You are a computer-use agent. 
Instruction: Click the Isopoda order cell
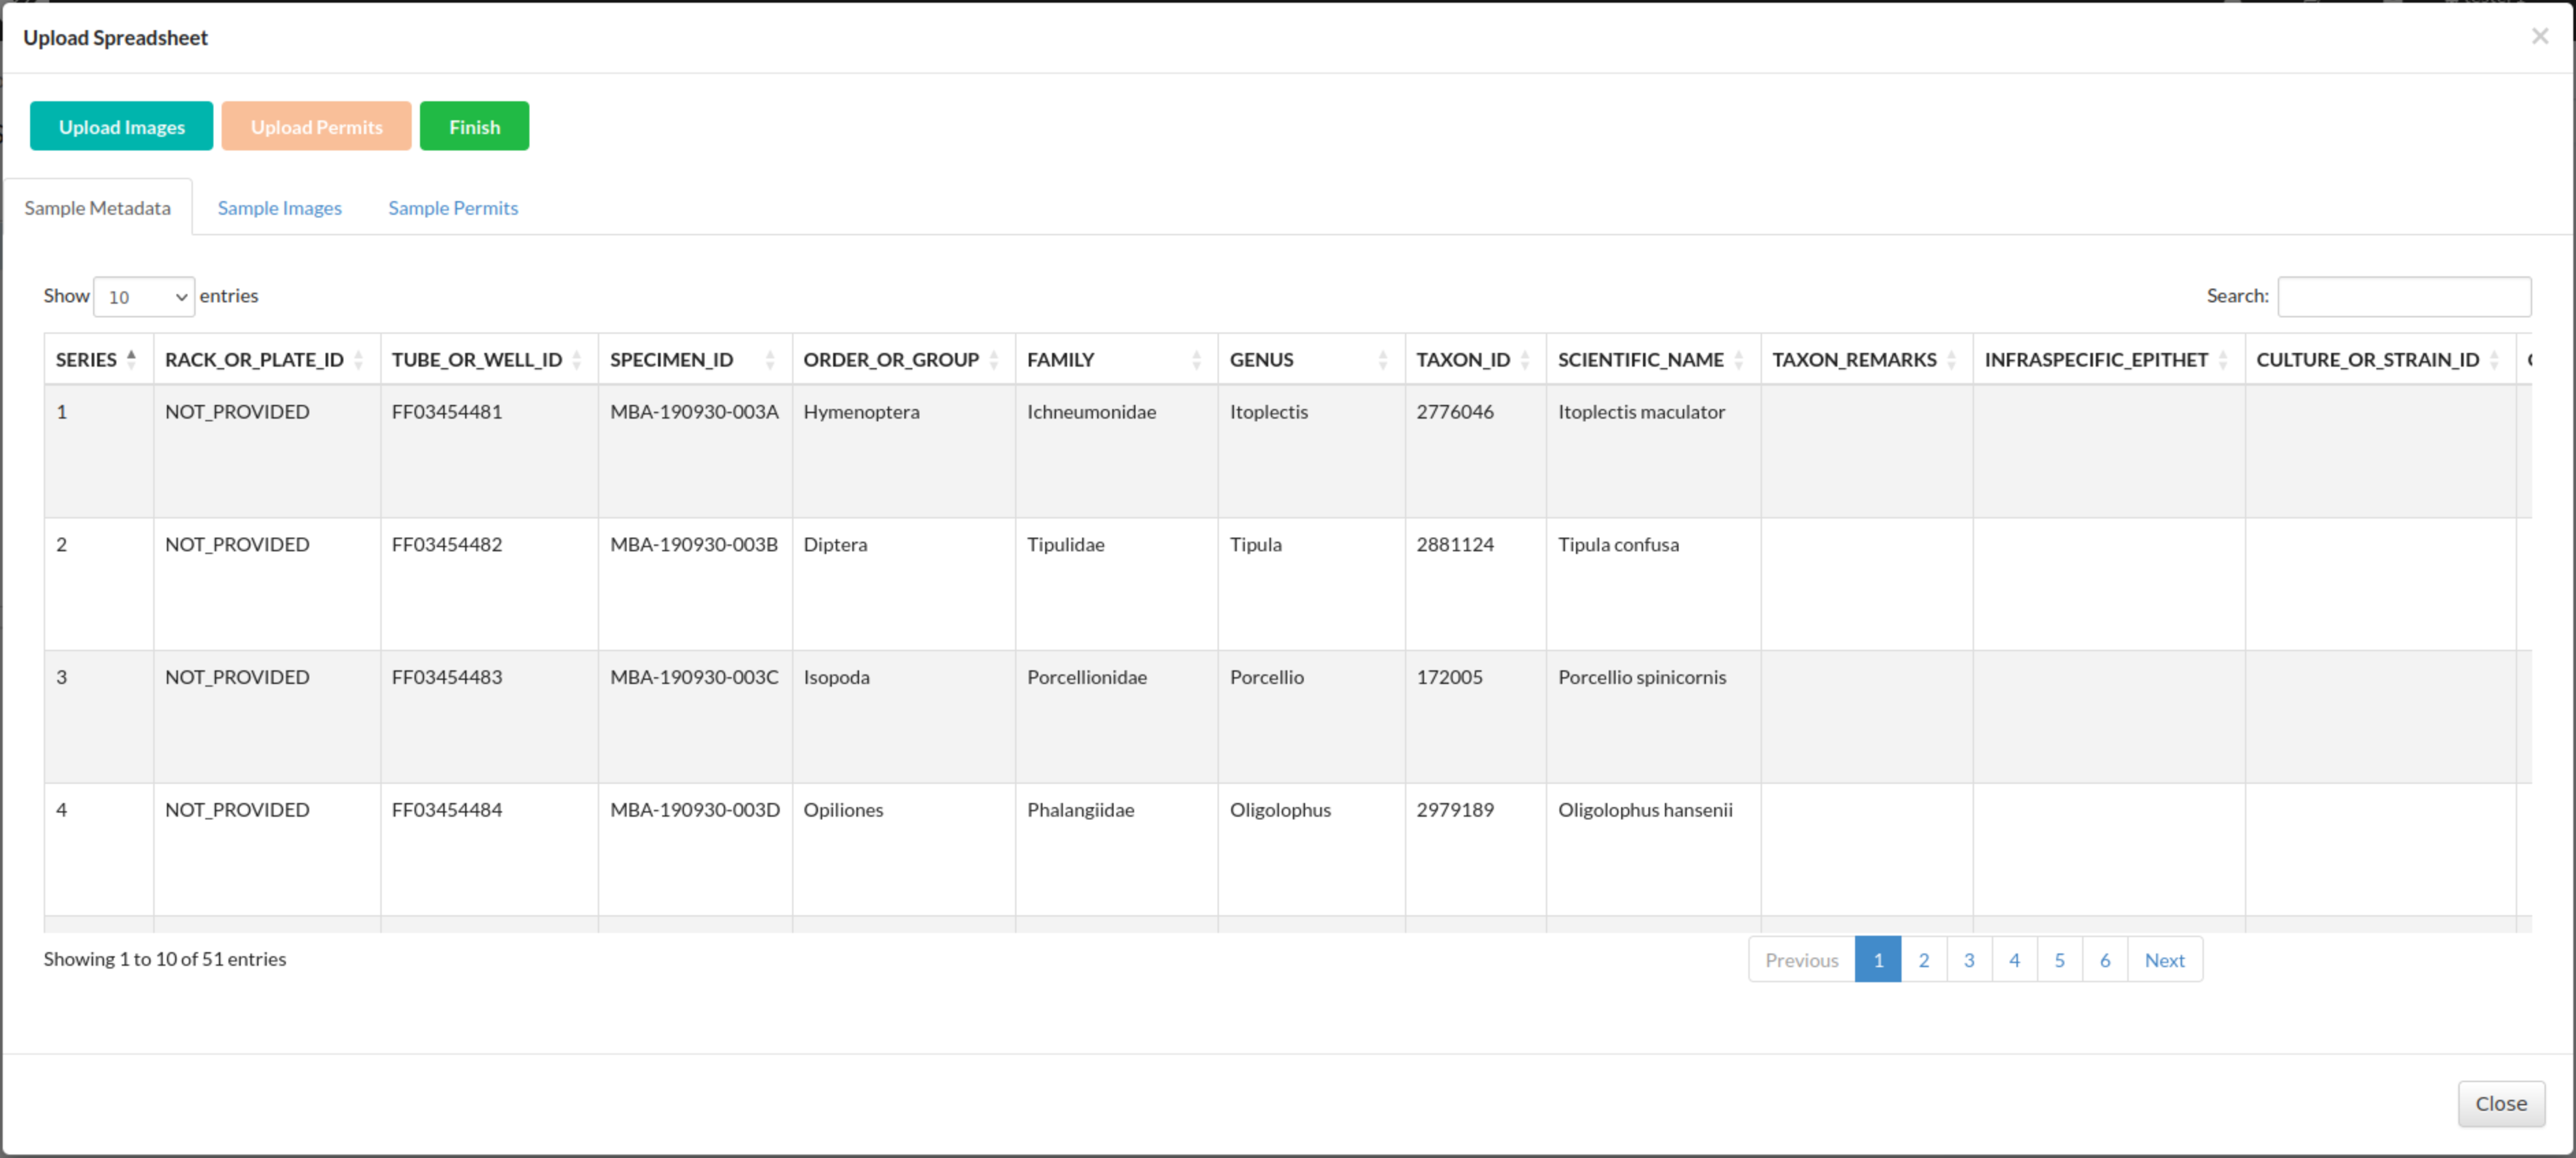[x=903, y=717]
